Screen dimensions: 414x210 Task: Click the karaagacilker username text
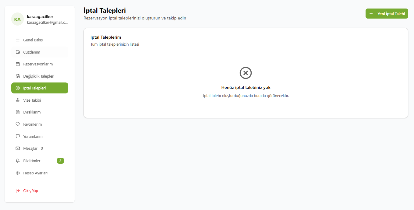[x=40, y=16]
